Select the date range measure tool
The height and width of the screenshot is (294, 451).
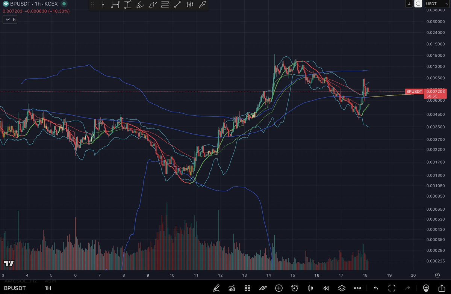point(115,5)
